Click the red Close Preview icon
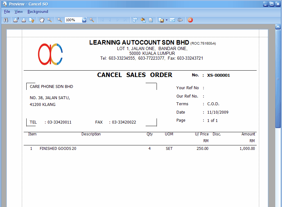Viewport: 282px width, 207px height. point(190,20)
